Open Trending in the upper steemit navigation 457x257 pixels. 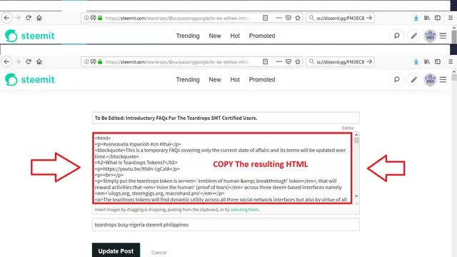point(188,36)
